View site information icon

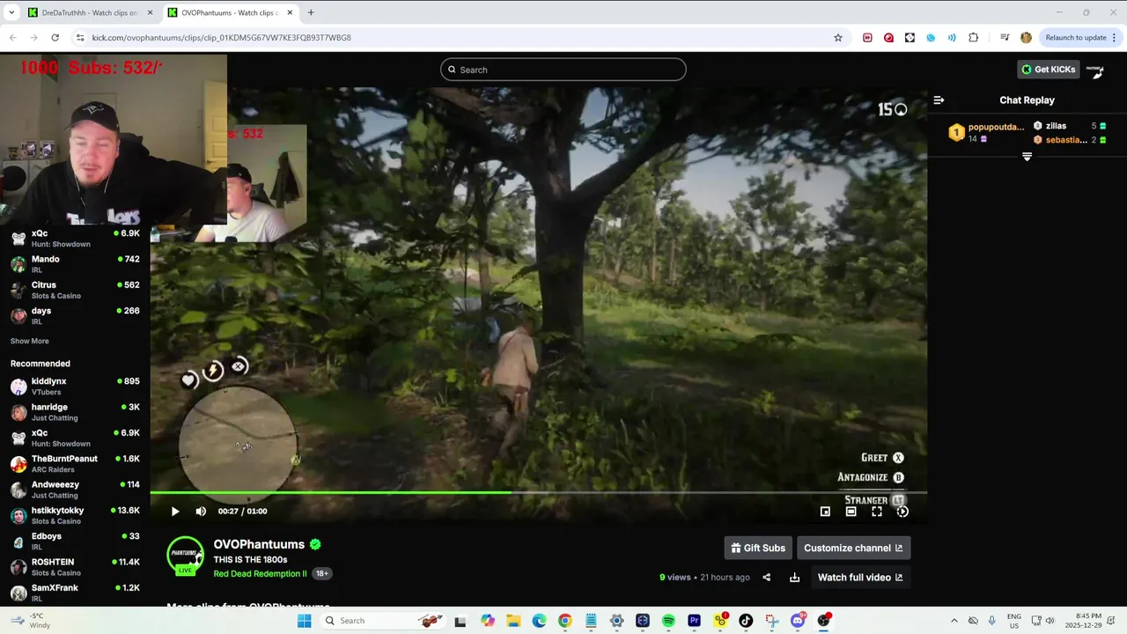pos(80,38)
